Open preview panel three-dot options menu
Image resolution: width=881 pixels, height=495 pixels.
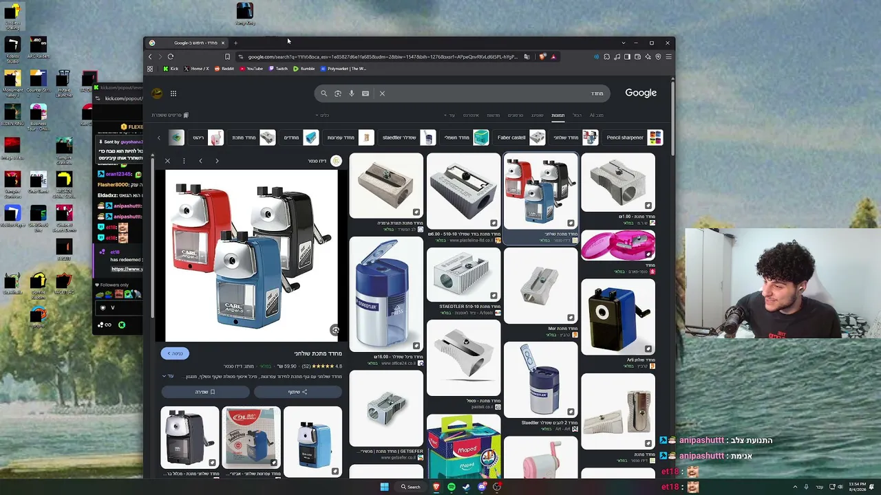[184, 161]
